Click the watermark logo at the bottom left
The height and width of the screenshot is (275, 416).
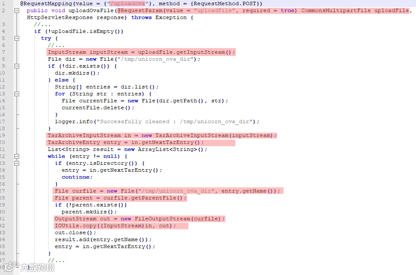pyautogui.click(x=29, y=267)
